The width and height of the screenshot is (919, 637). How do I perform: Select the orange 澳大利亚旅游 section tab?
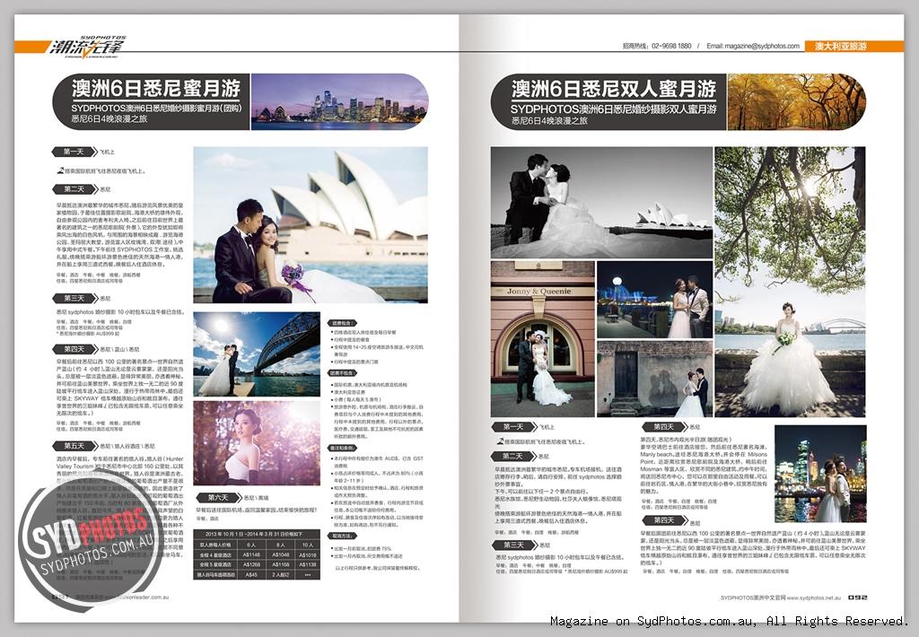[x=853, y=46]
